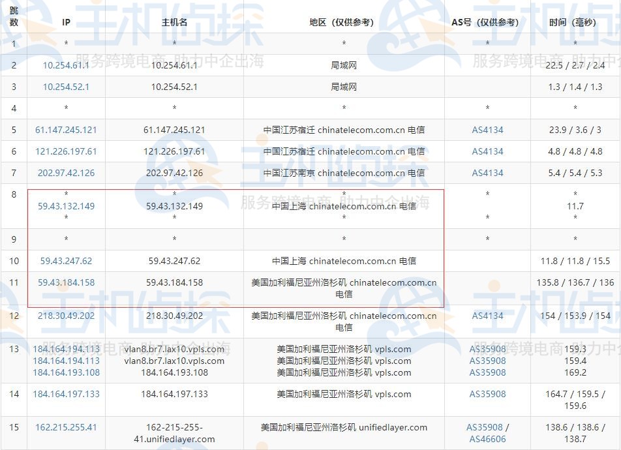This screenshot has width=621, height=450.
Task: Select IP link 59.43.184.158
Action: tap(65, 282)
